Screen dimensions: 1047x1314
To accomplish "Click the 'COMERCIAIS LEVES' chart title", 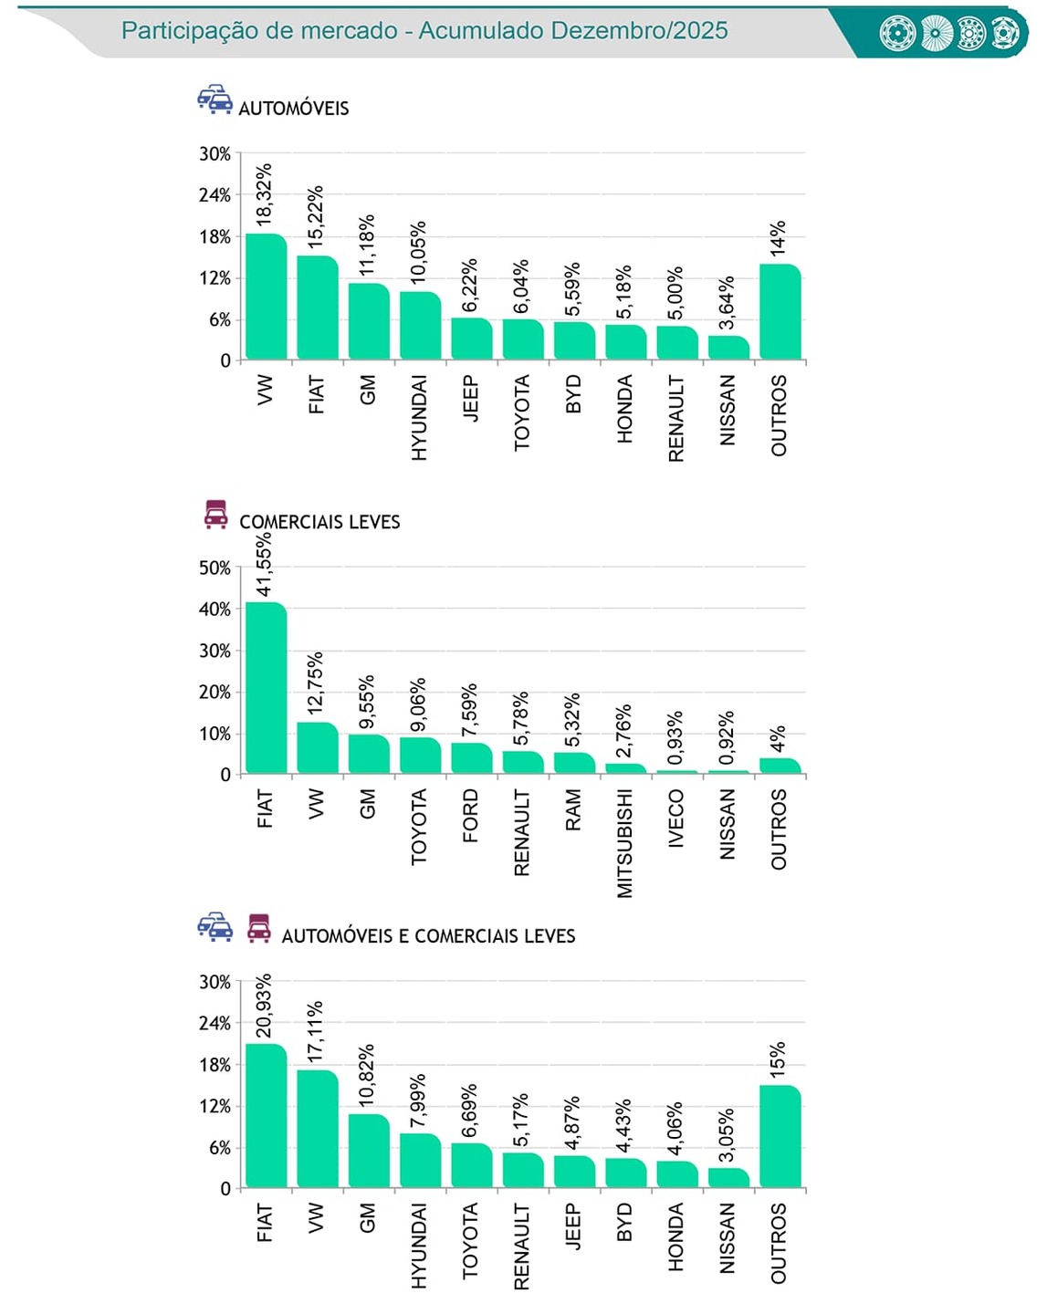I will (319, 522).
